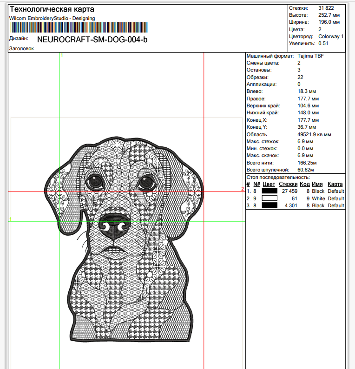Viewport: 355px width, 369px height.
Task: Click the height value 252.7 мм
Action: 329,15
